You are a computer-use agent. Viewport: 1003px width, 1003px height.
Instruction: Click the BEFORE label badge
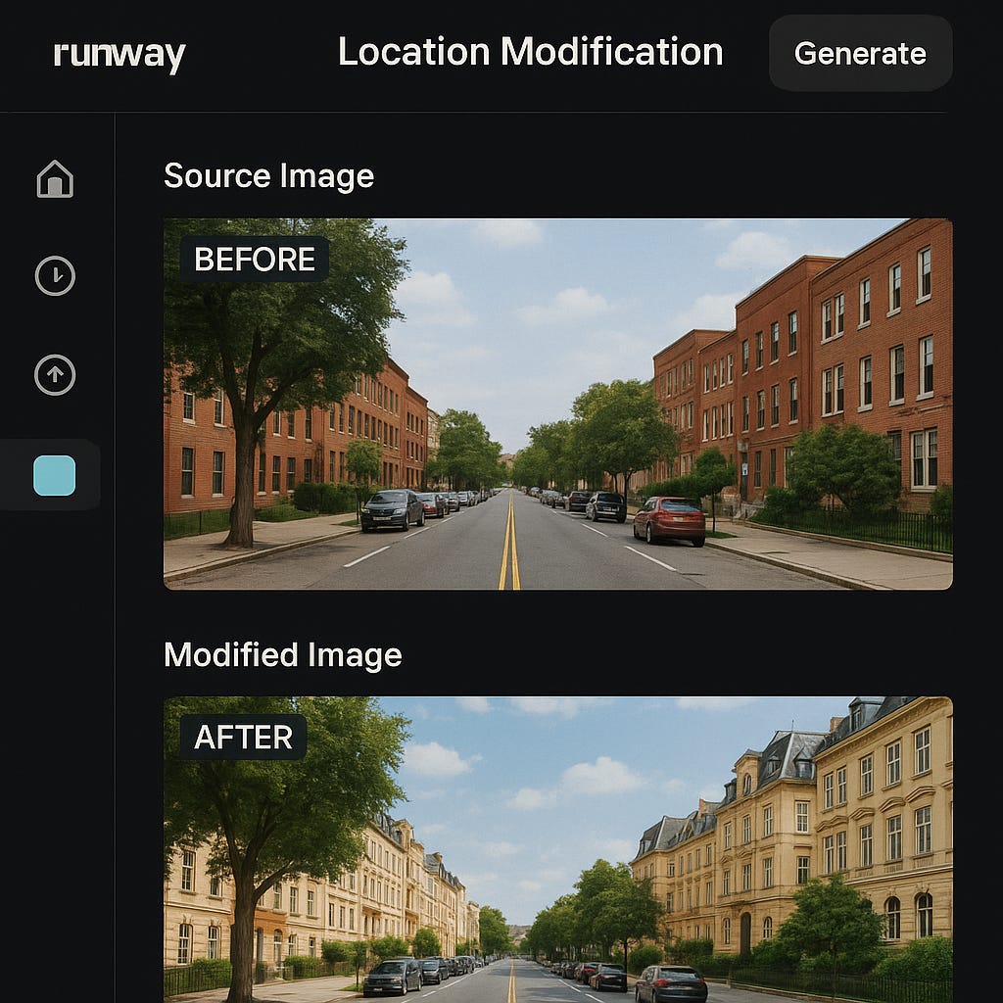[255, 259]
